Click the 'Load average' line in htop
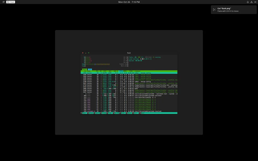Viewport: 258px width, 161px height. (140, 59)
